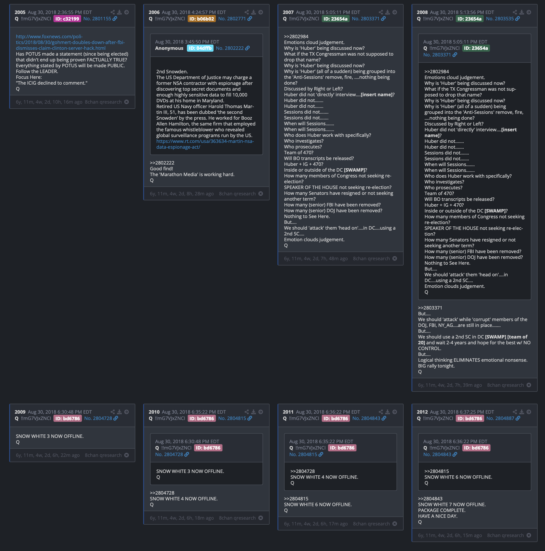
Task: Click the download icon on post 2007
Action: click(388, 12)
